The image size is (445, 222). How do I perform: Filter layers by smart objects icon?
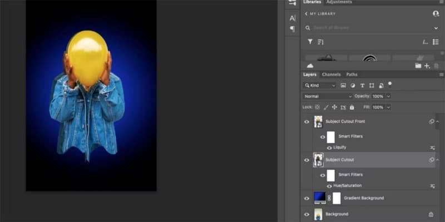(x=381, y=86)
